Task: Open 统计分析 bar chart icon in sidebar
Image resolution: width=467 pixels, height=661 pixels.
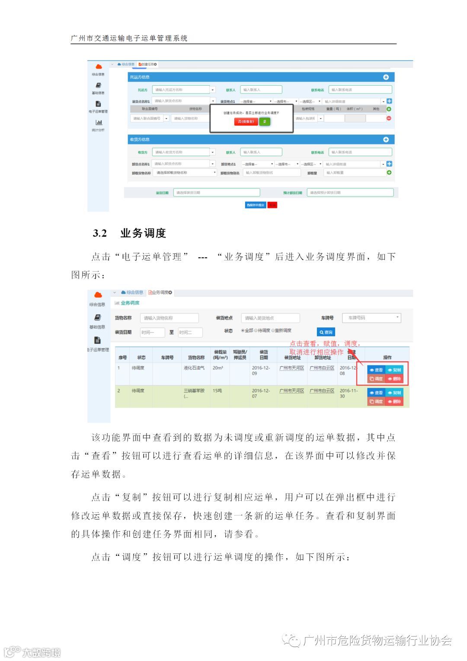Action: [99, 122]
